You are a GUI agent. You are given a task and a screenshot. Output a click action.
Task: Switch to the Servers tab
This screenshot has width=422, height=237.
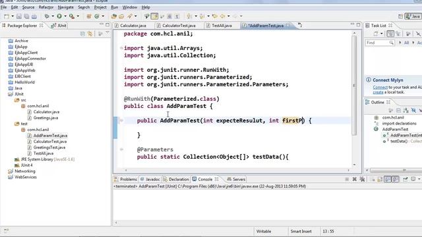click(x=236, y=179)
